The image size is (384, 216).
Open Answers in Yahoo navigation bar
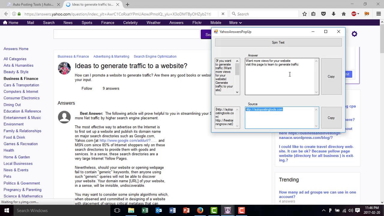(x=176, y=22)
